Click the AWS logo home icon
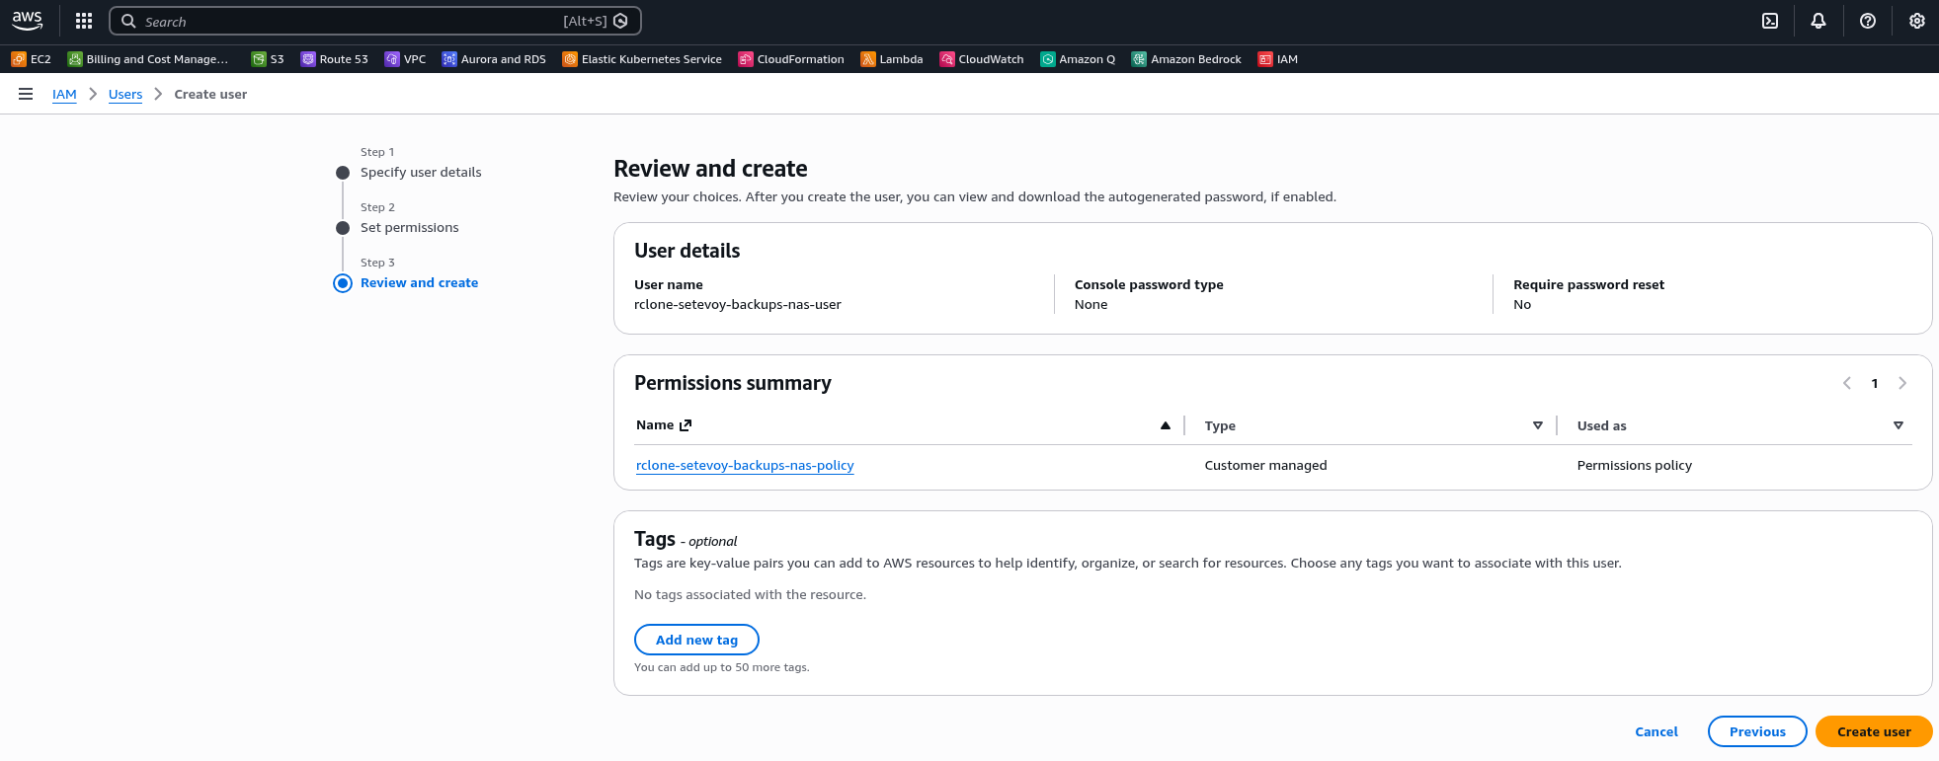The image size is (1939, 761). (28, 21)
